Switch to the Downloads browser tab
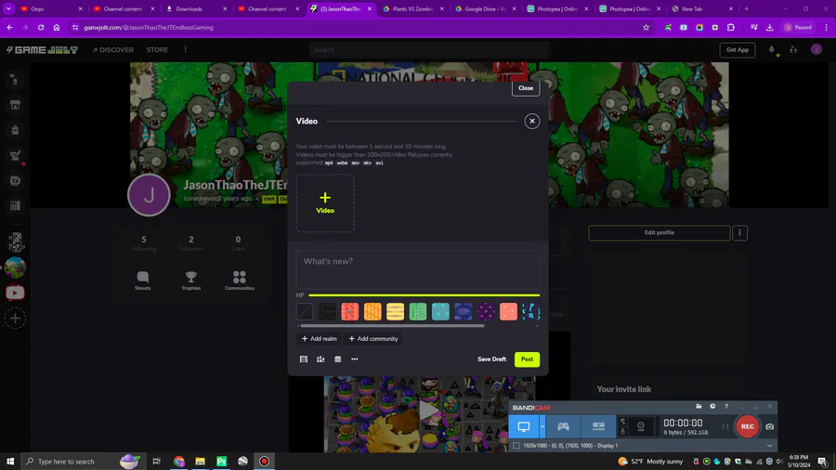 coord(196,8)
